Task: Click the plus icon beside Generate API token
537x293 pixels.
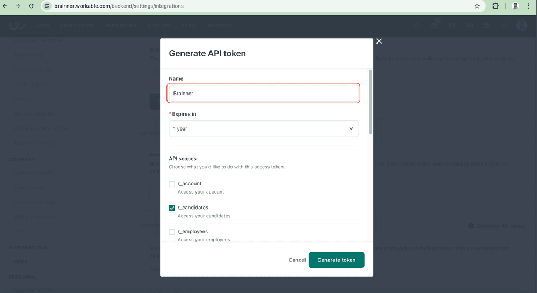Action: (471, 226)
